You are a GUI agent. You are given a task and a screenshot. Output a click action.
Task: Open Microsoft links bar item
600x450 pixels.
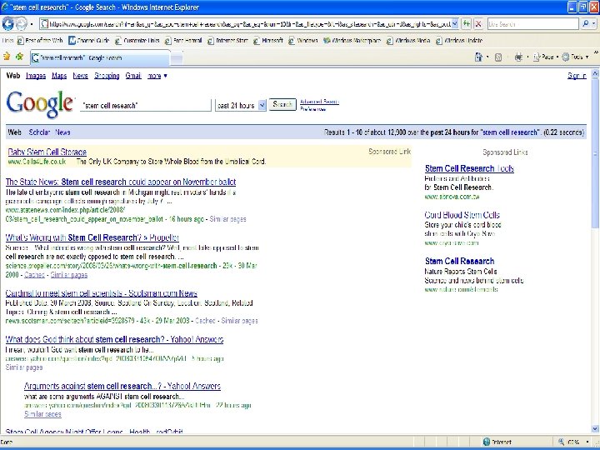pyautogui.click(x=268, y=40)
